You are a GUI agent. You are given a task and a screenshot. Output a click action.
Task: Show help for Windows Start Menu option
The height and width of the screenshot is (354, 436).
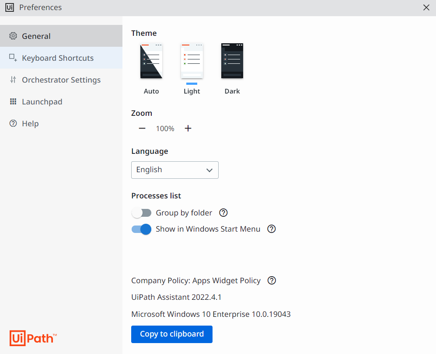click(x=272, y=229)
